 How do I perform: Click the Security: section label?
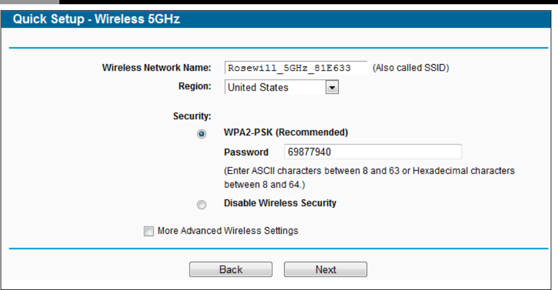[x=192, y=116]
